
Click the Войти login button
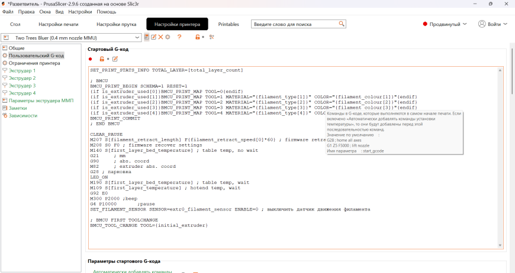pyautogui.click(x=493, y=24)
